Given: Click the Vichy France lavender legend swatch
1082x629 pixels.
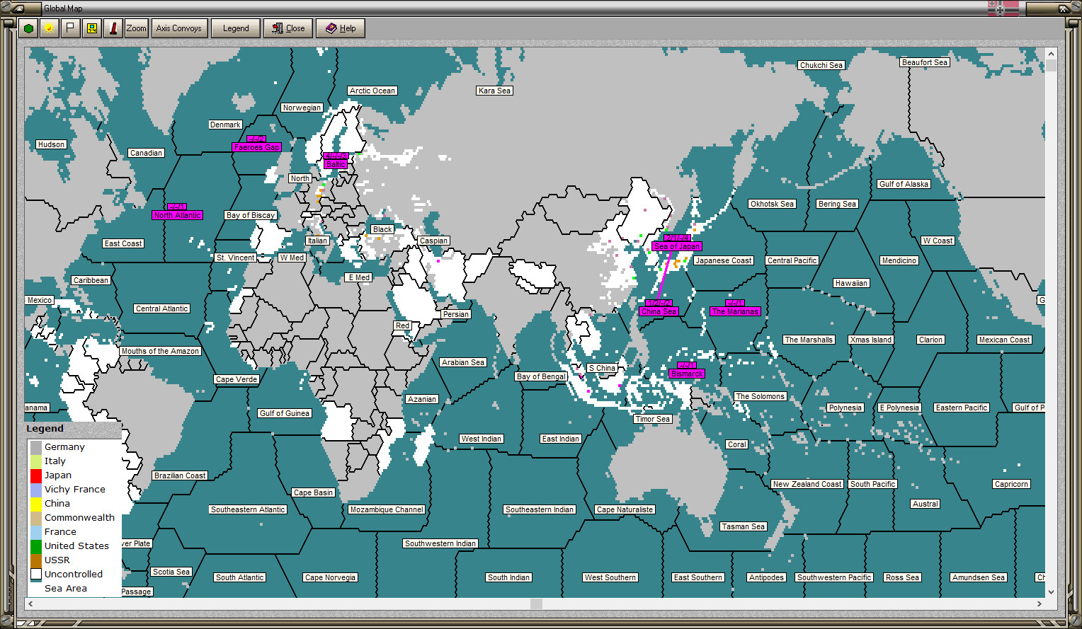Looking at the screenshot, I should point(36,490).
